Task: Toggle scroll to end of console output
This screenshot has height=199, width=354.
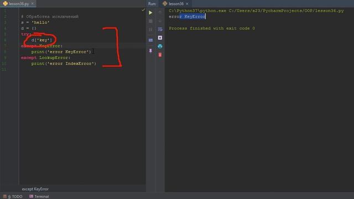Action: pos(160,38)
